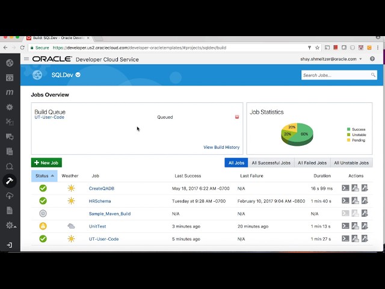Configure the HRSchema job

[x=355, y=200]
